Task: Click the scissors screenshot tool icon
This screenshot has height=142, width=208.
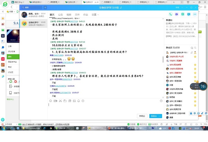Action: (60, 101)
